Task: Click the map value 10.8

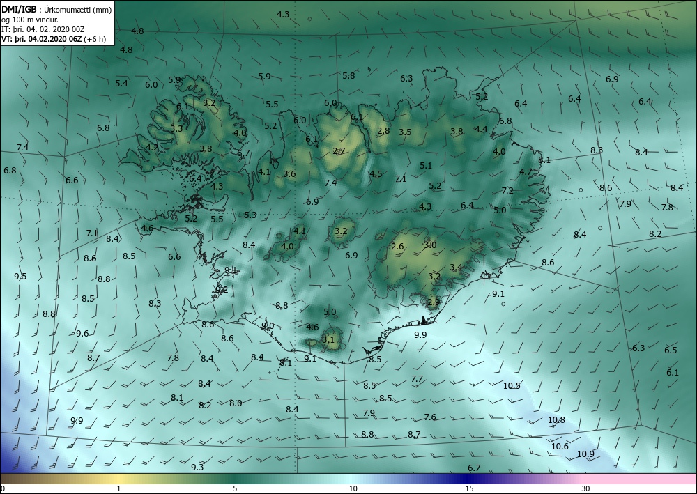Action: point(556,420)
